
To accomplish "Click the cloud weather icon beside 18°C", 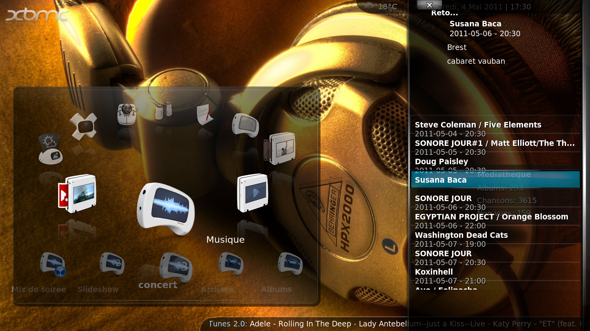I will [369, 6].
